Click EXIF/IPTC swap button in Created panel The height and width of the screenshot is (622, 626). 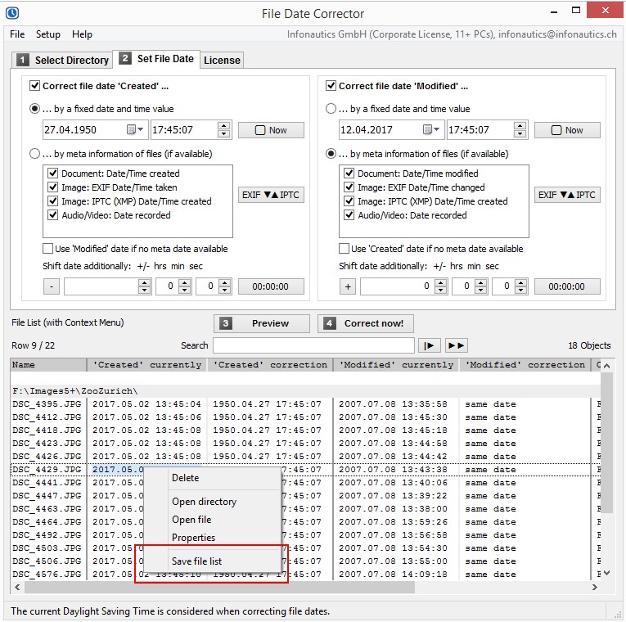click(x=271, y=195)
